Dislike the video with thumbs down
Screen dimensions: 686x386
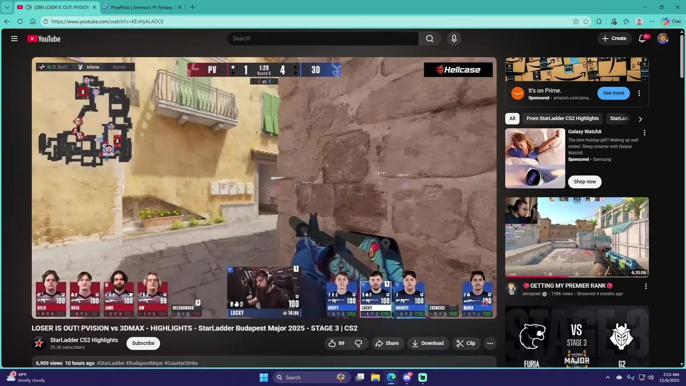[x=359, y=343]
